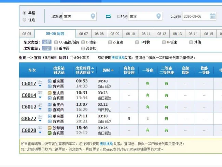
Task: Check the 重庆西 departure station filter
Action: pos(56,49)
